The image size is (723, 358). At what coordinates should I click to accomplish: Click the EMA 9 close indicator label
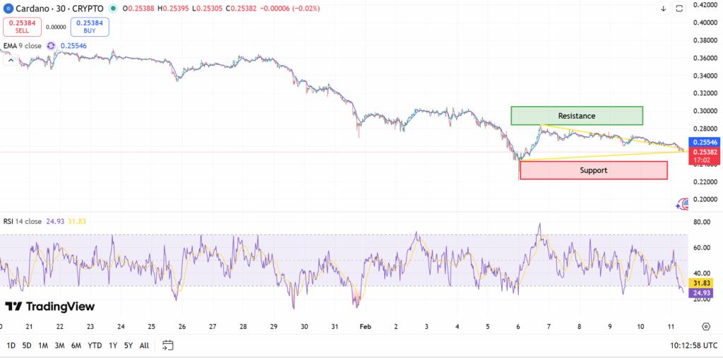point(23,46)
